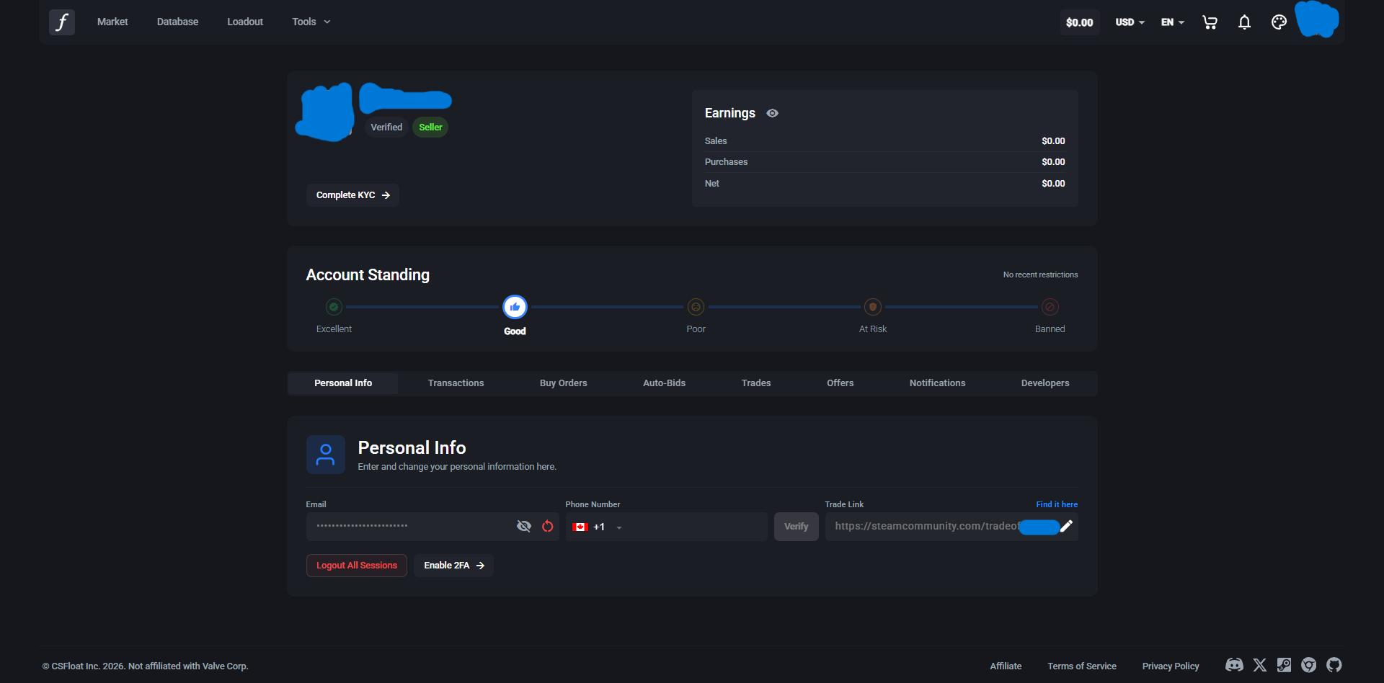1384x683 pixels.
Task: Open the phone country code dropdown
Action: click(597, 527)
